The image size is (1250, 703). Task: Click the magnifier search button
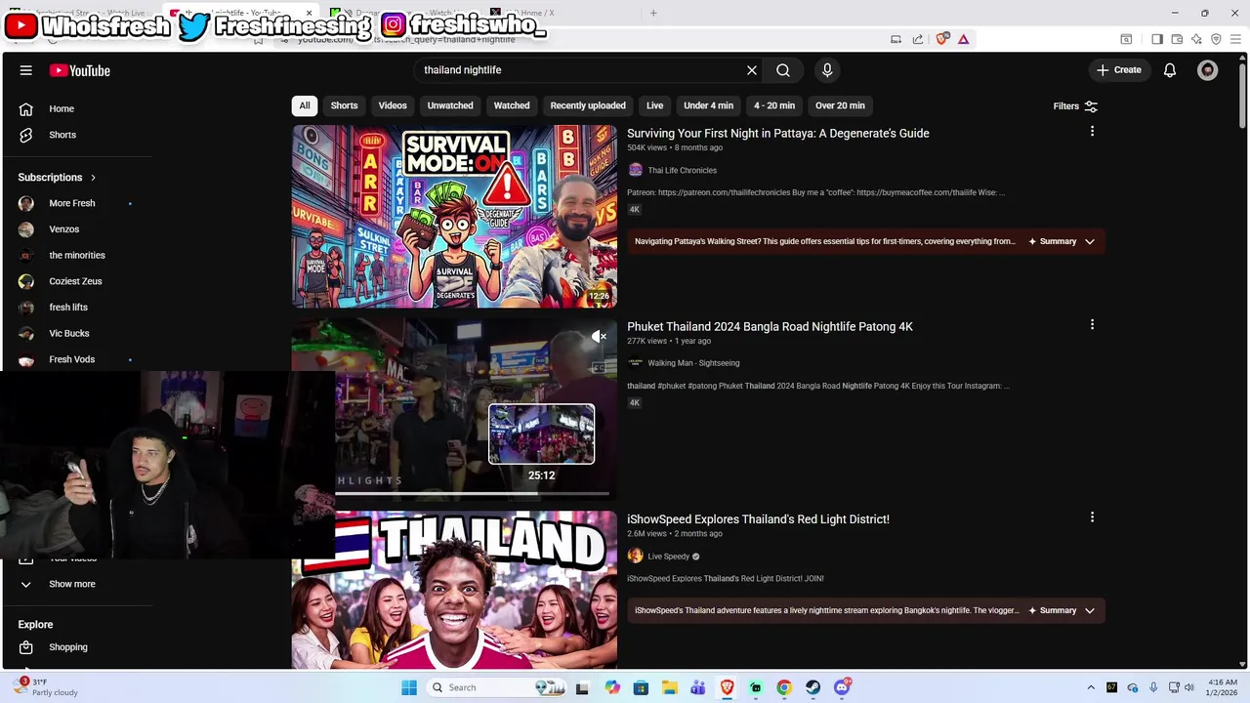[783, 70]
